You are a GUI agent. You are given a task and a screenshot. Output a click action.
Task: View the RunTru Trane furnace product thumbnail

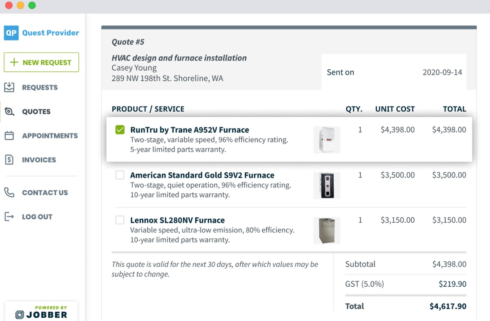coord(327,140)
